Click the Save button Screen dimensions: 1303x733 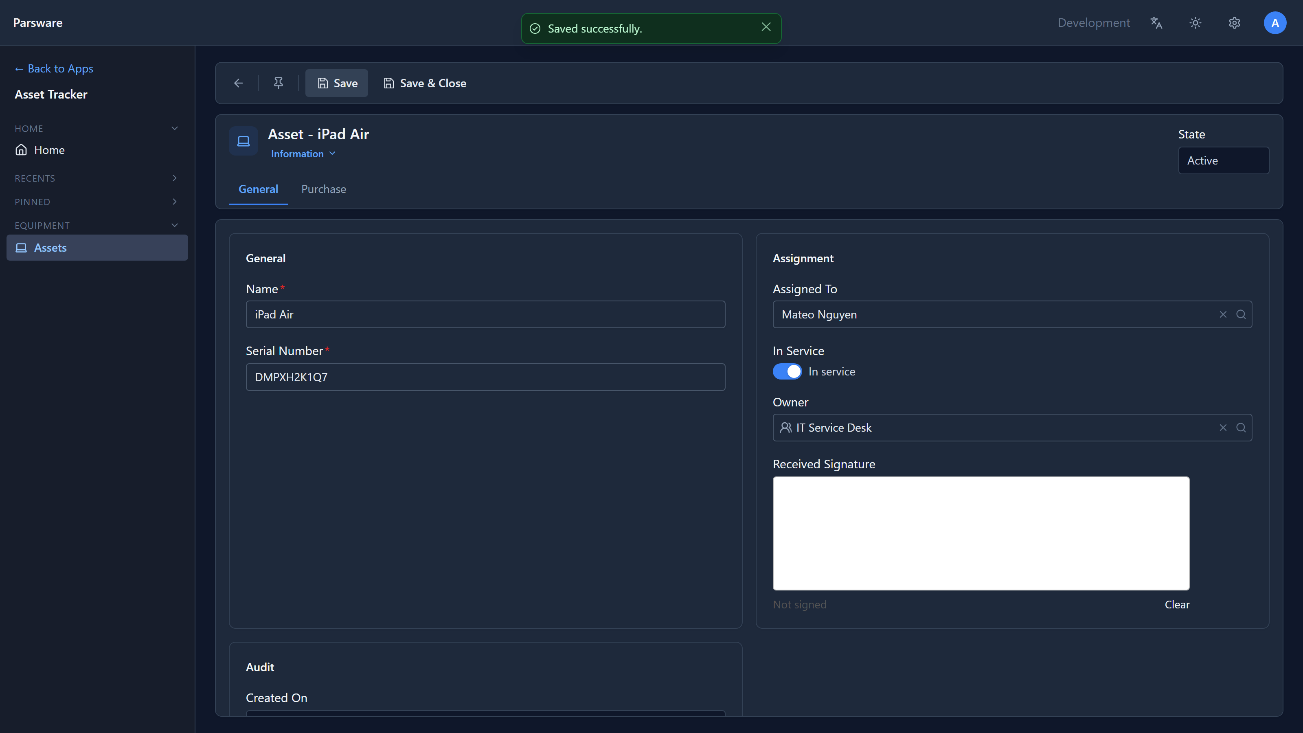[337, 83]
